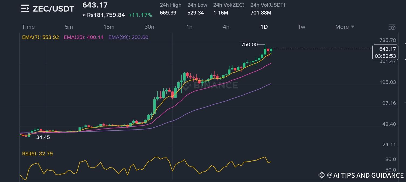Click the EMA(7): 553.92 indicator label
The width and height of the screenshot is (406, 182).
click(x=40, y=37)
